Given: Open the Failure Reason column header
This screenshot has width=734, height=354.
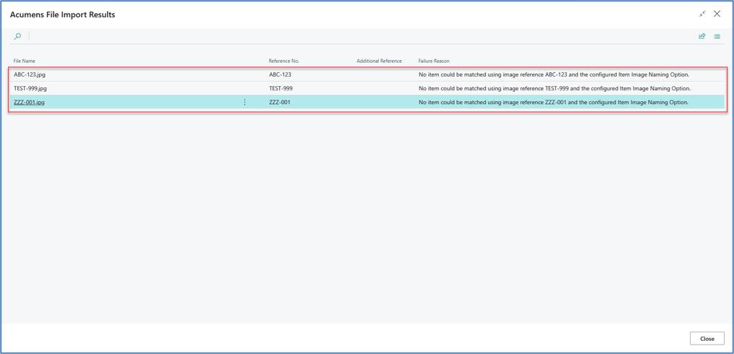Looking at the screenshot, I should (434, 61).
